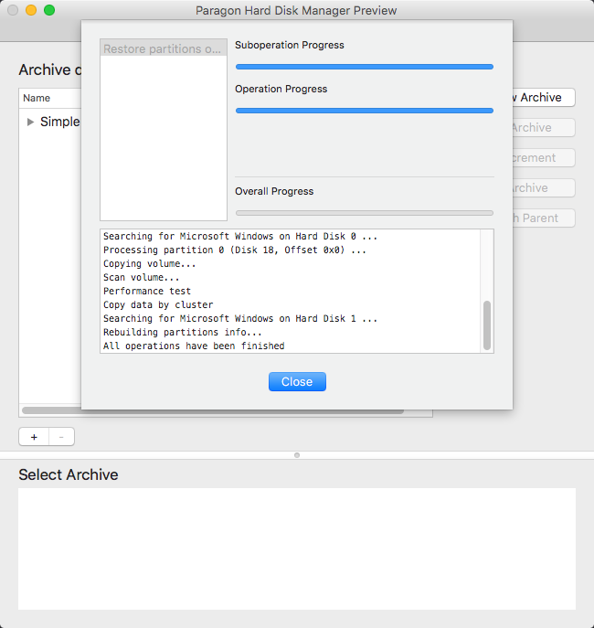Add a new archive with the plus button
This screenshot has width=594, height=628.
point(34,437)
